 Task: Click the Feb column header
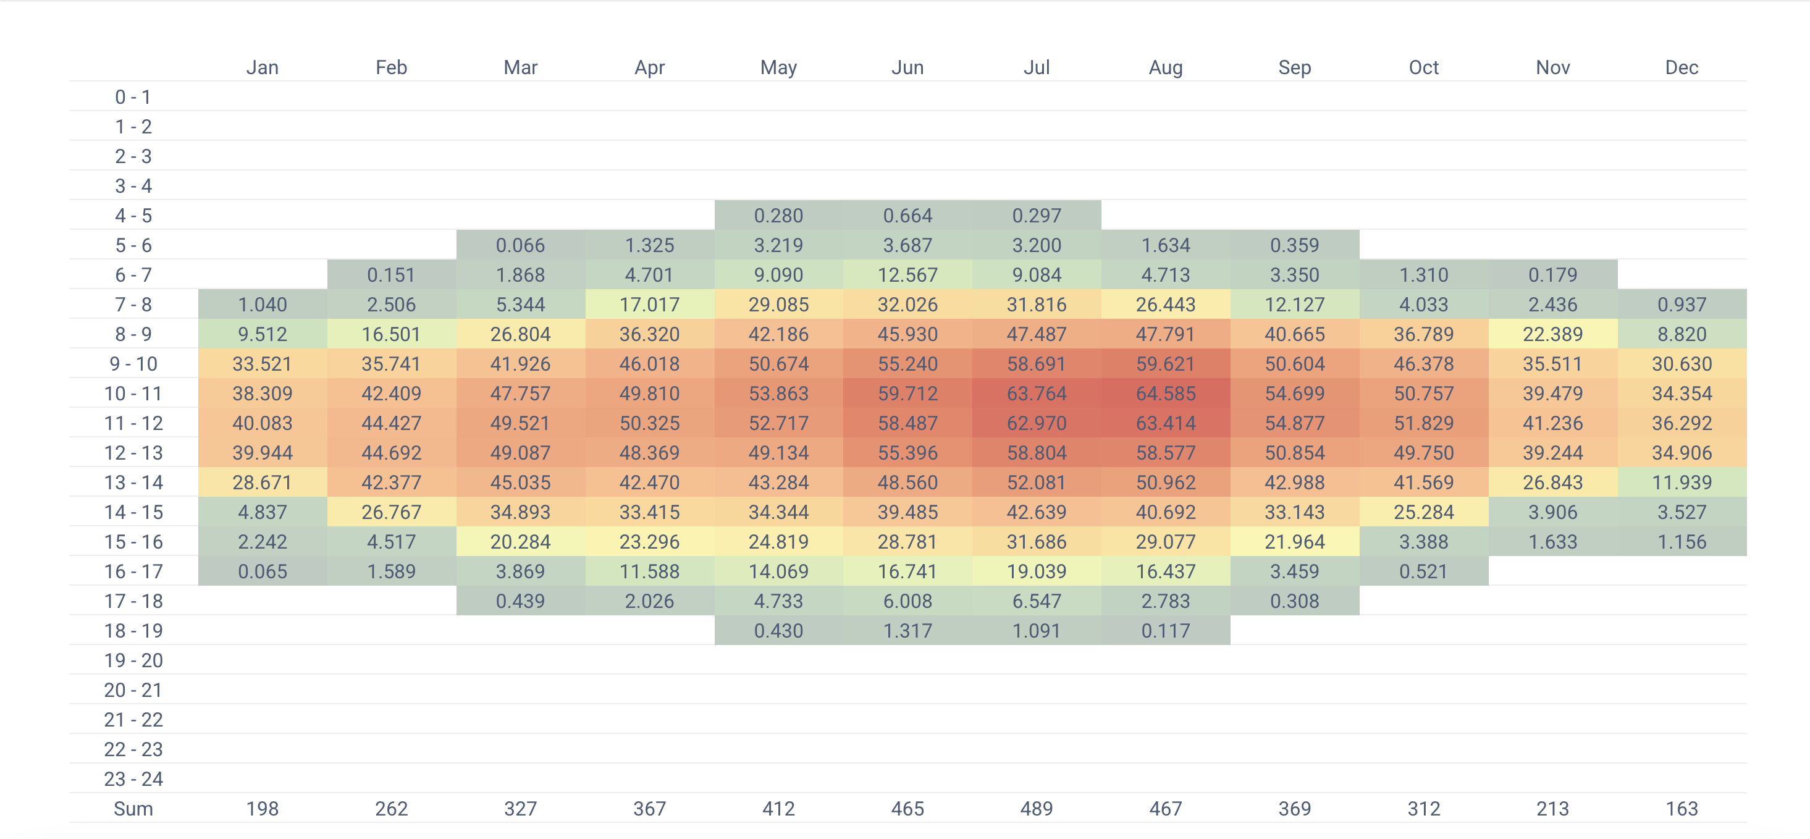392,67
